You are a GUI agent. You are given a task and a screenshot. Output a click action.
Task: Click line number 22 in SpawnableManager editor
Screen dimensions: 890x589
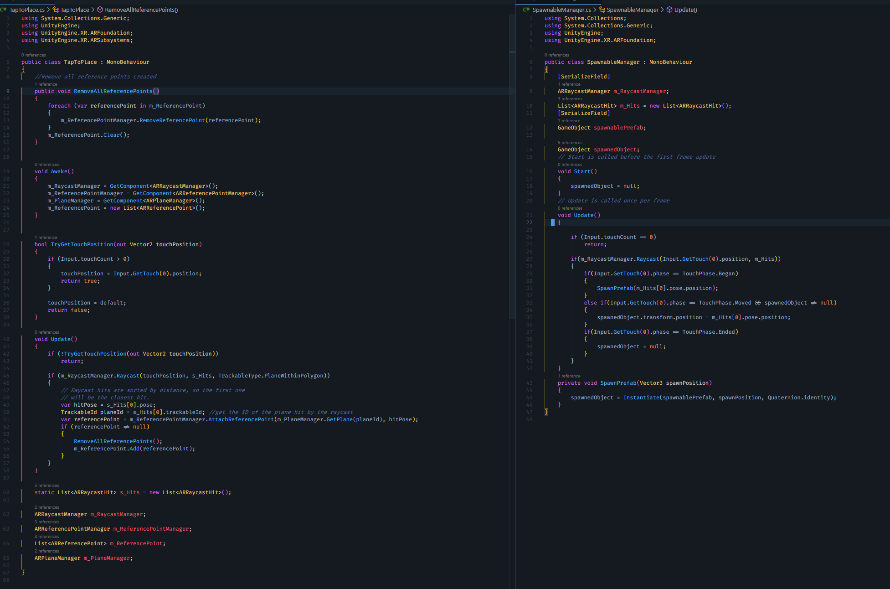click(529, 222)
